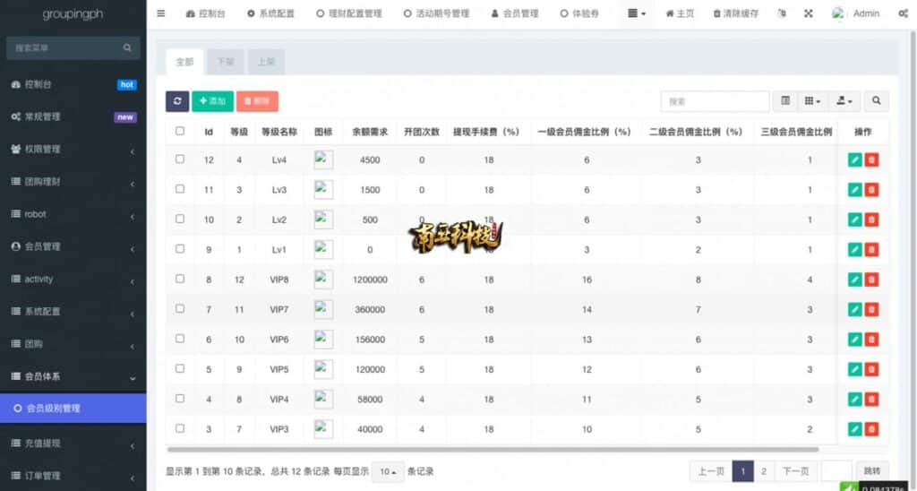Click the refresh table icon button
This screenshot has width=917, height=491.
coord(177,101)
